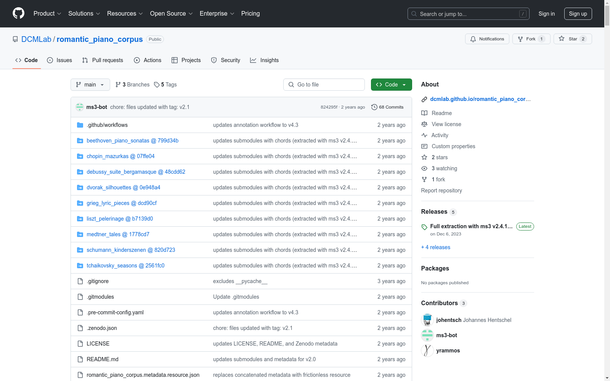
Task: Open the tchaikovsky_seasons submodule link
Action: (125, 266)
